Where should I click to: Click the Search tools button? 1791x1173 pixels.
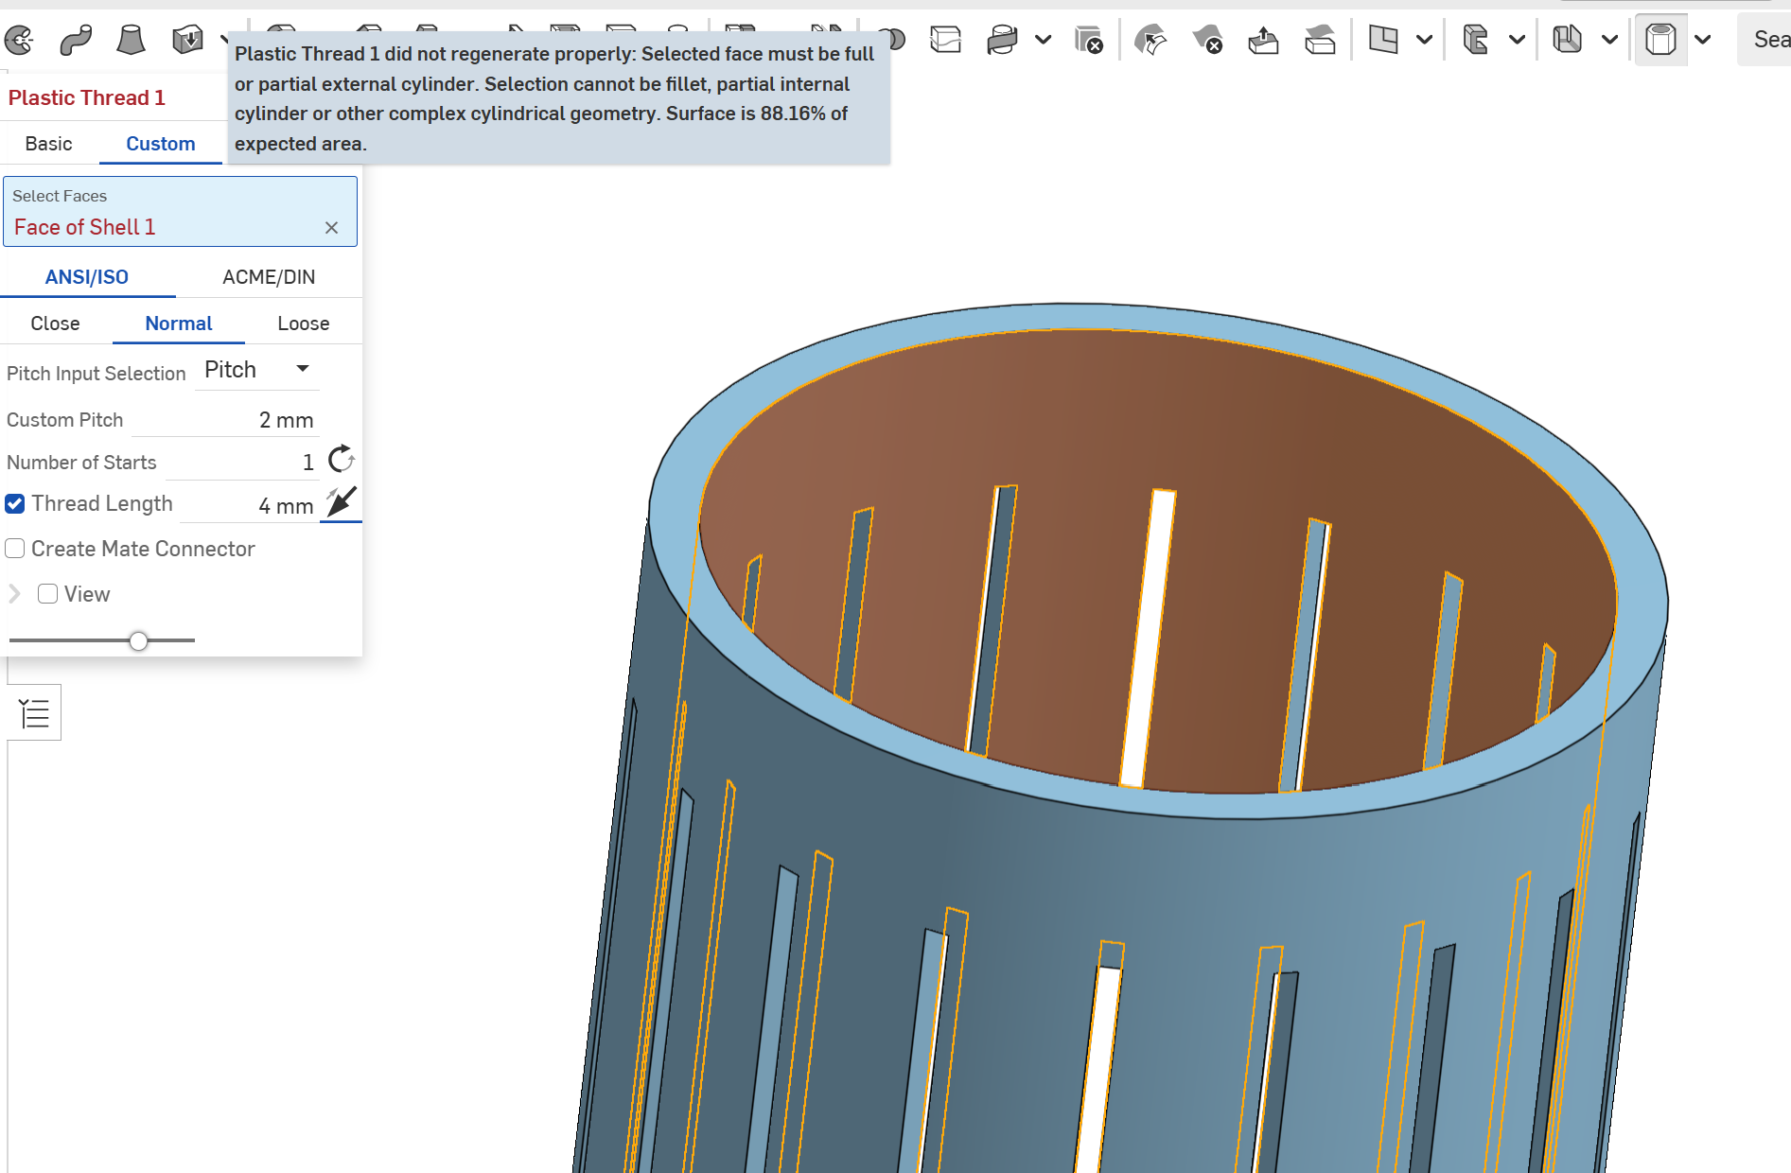point(1765,40)
